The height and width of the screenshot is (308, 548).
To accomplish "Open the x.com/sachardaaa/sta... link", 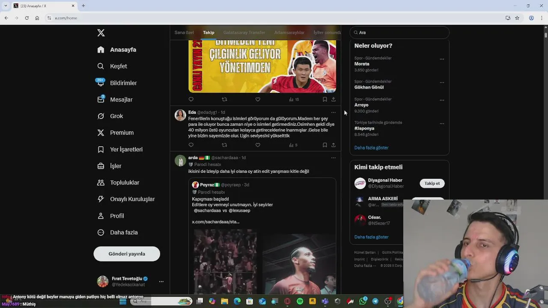I will point(215,222).
